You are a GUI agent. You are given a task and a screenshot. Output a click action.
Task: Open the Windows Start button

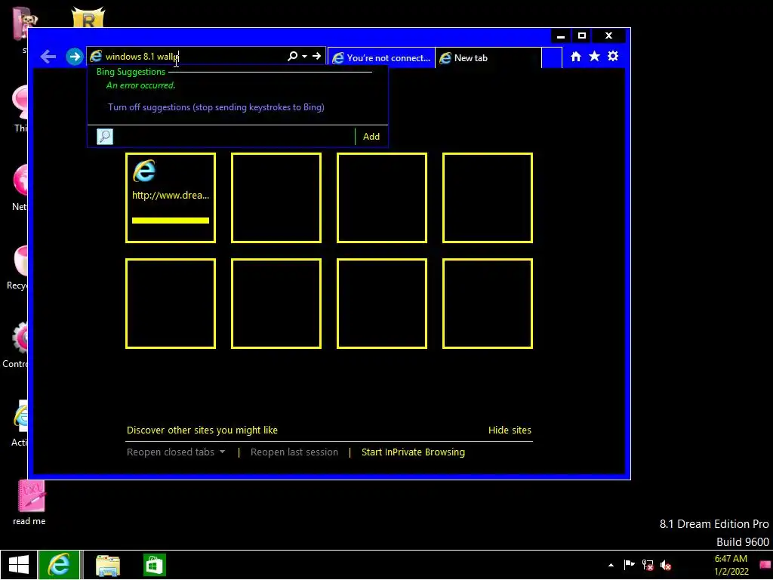19,565
